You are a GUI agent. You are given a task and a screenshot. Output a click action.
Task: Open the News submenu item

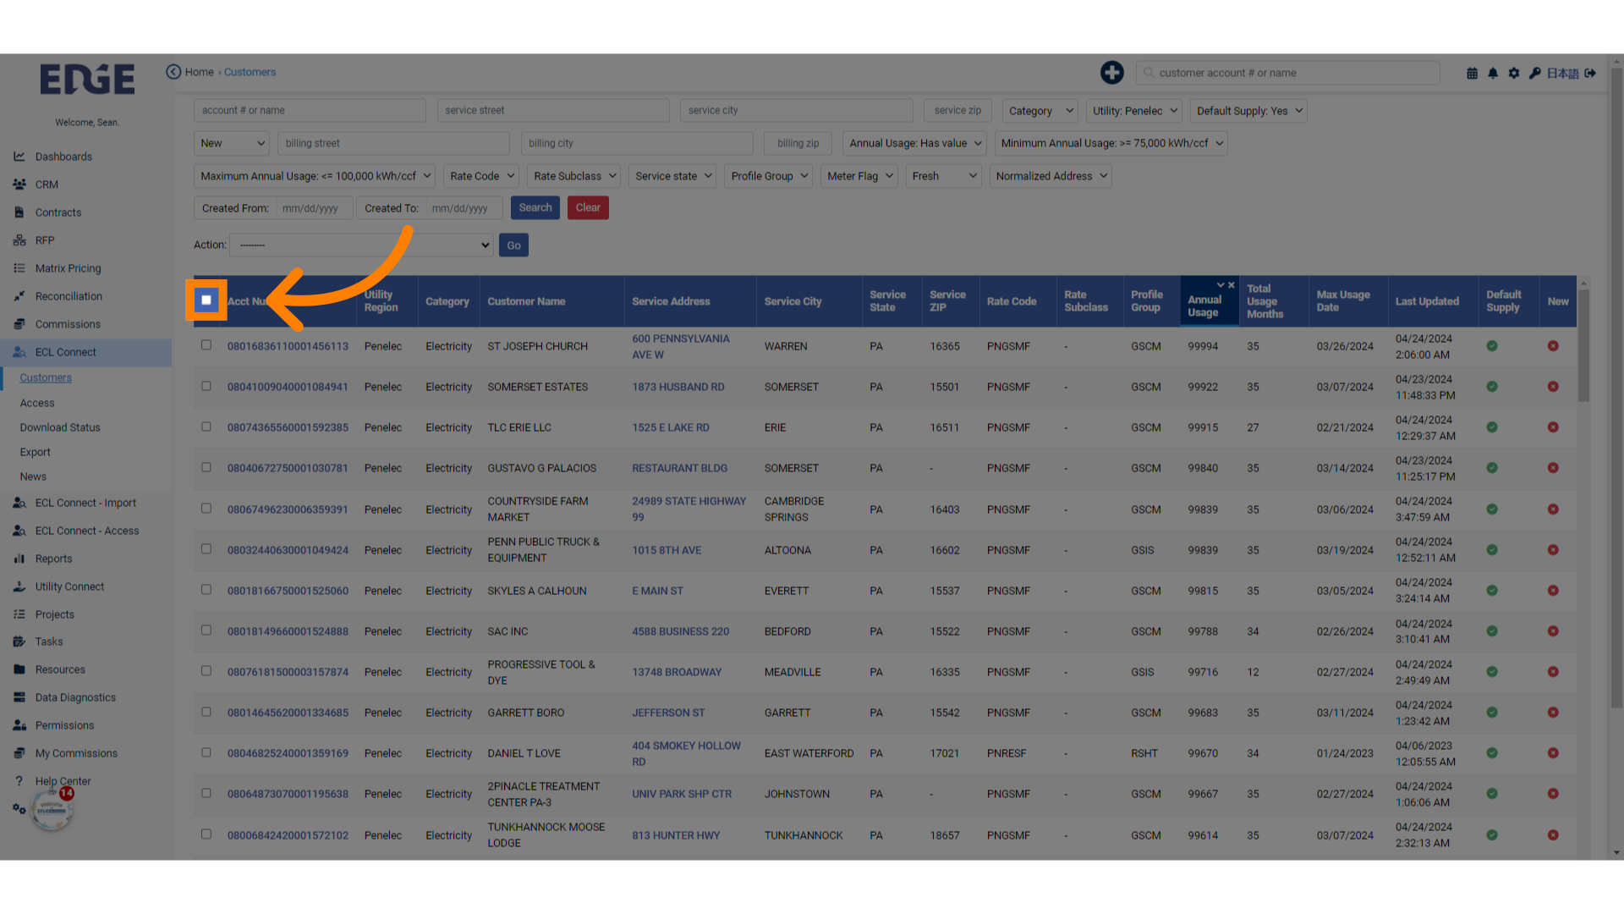coord(33,476)
